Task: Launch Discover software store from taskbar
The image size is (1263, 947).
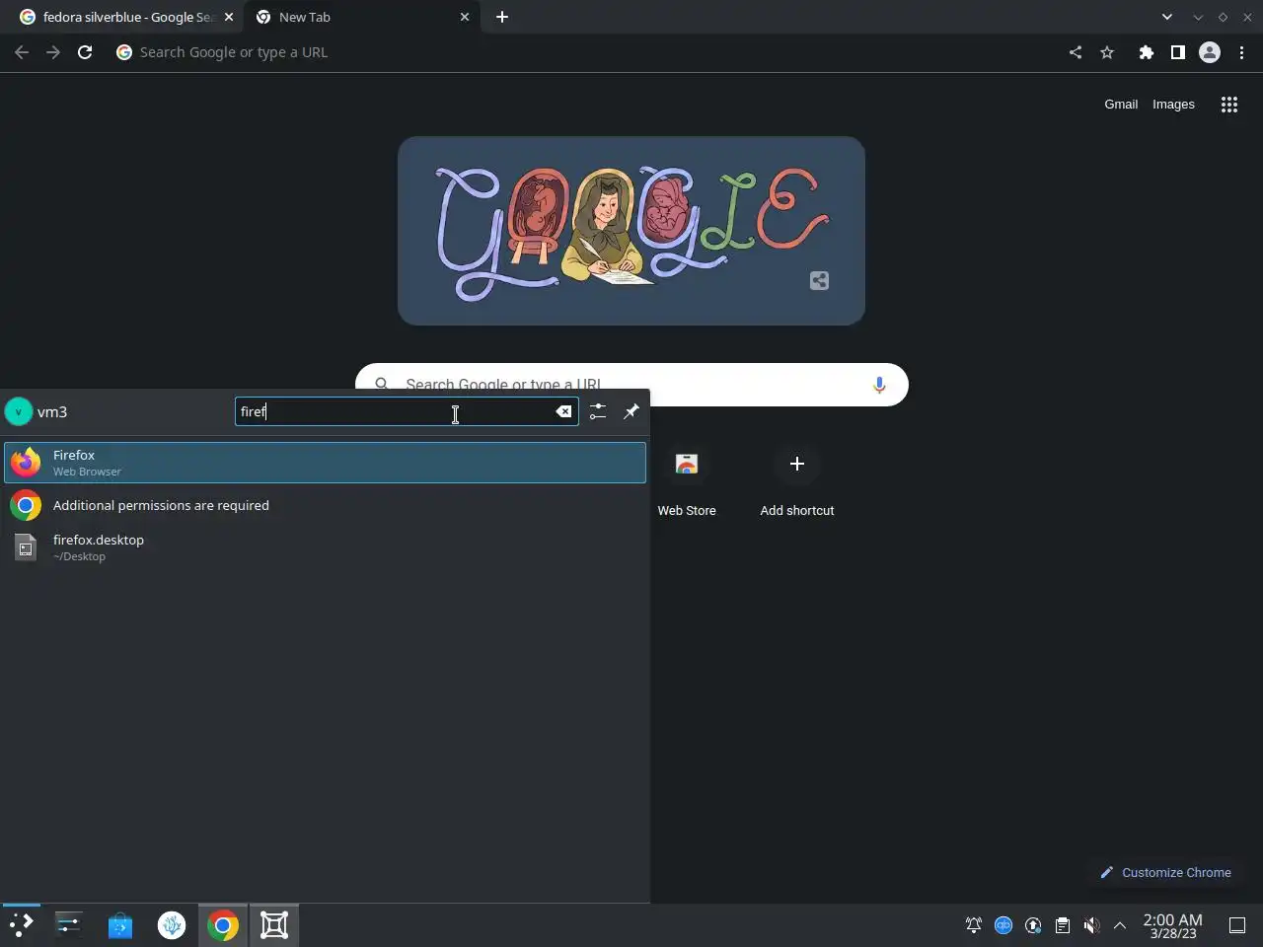Action: pos(120,924)
